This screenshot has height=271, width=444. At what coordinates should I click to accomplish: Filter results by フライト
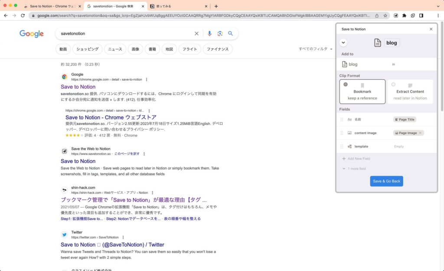click(190, 49)
